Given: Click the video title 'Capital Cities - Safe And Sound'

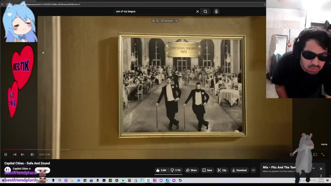Looking at the screenshot, I should 27,163.
